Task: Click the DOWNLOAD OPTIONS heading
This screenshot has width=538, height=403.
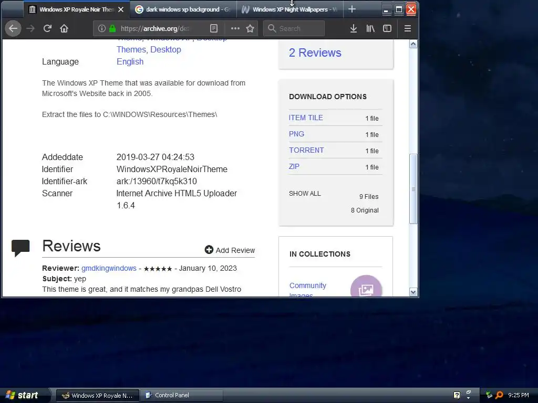Action: (328, 97)
